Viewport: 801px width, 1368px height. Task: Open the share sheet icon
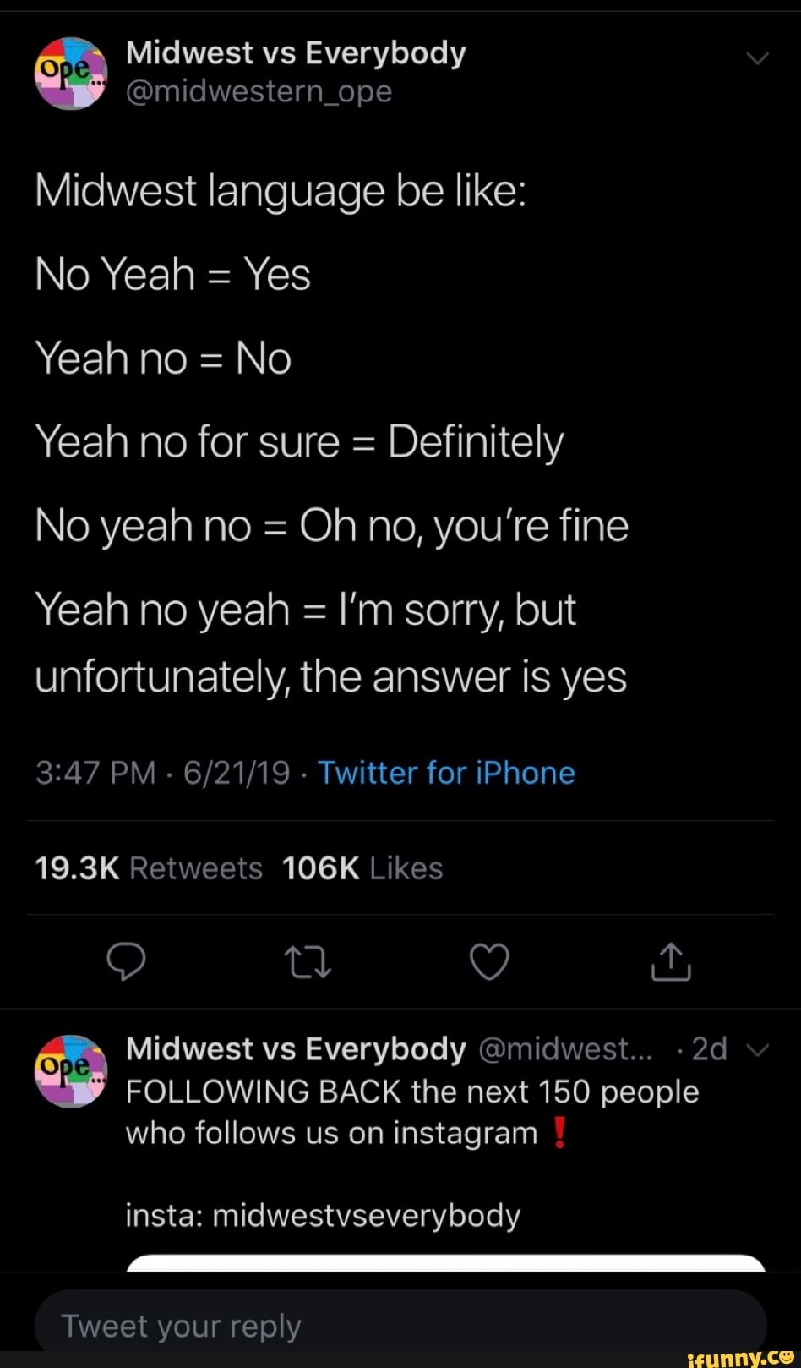tap(671, 961)
